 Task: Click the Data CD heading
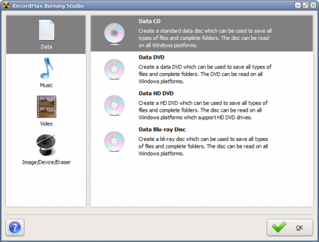coord(149,21)
